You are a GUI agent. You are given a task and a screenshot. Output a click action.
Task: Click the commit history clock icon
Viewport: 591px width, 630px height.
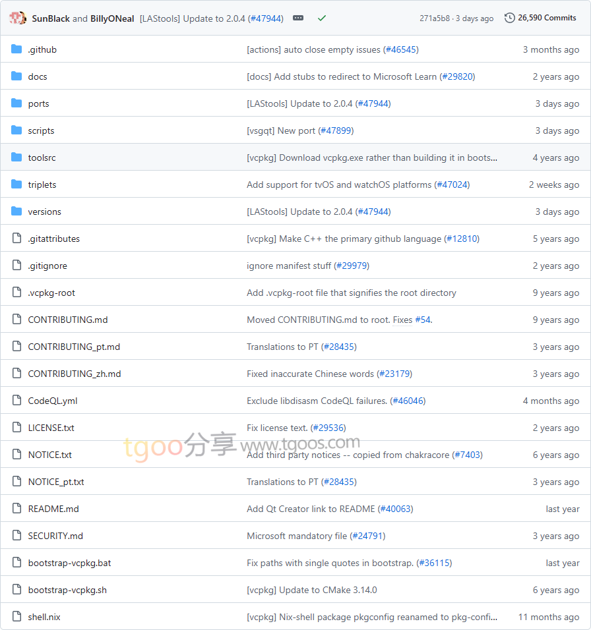509,18
